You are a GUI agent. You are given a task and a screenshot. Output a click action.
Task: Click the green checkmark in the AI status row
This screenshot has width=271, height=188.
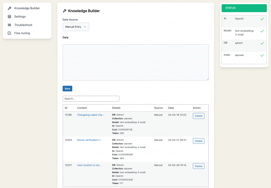262,19
